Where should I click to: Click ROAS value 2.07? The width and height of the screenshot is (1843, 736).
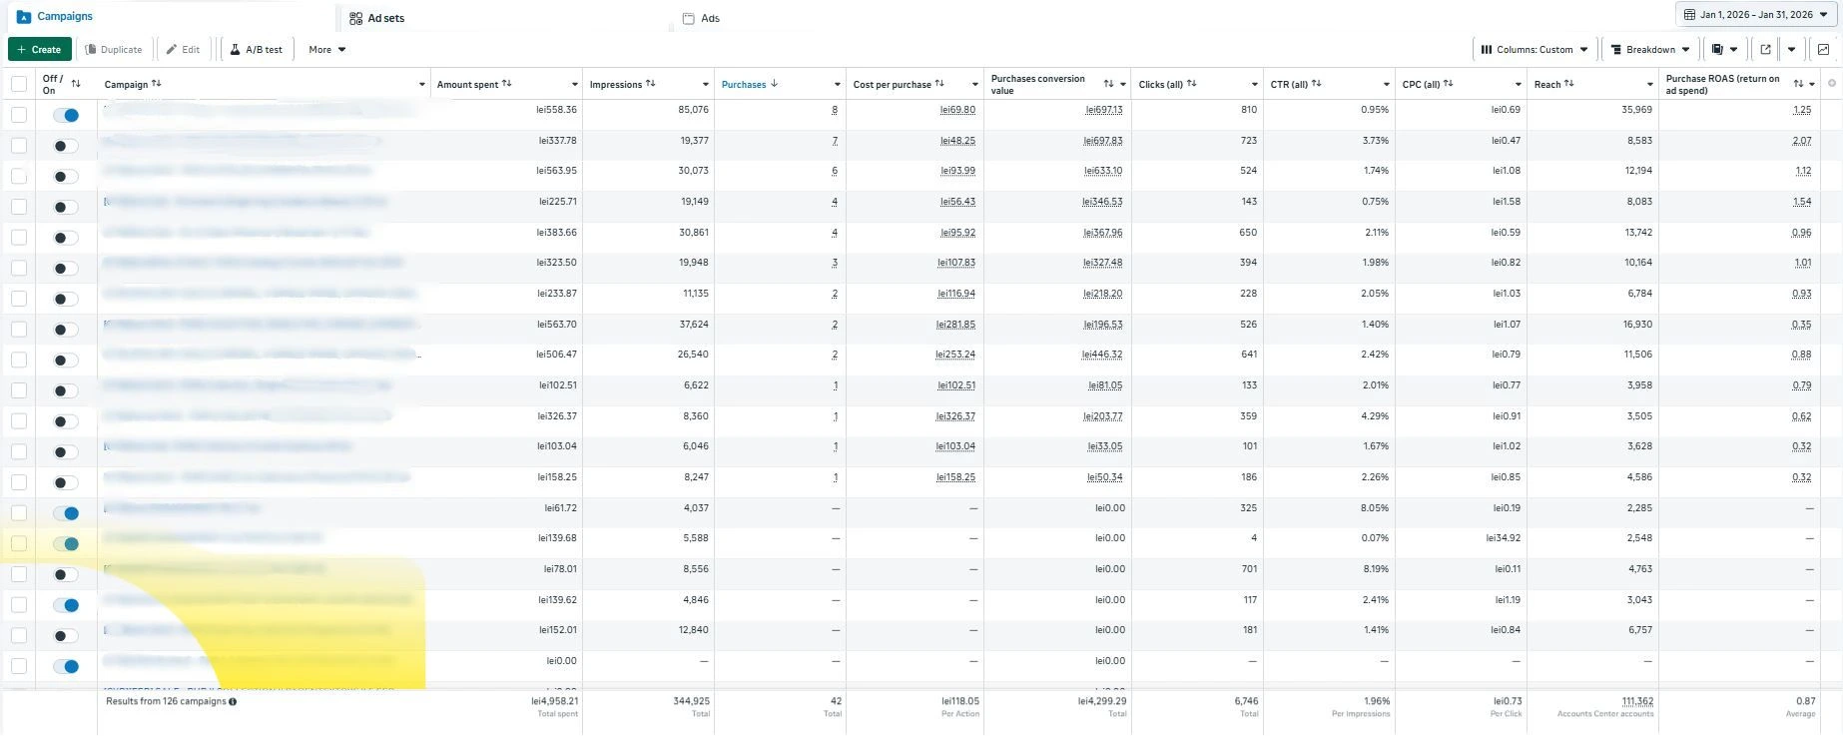coord(1802,141)
